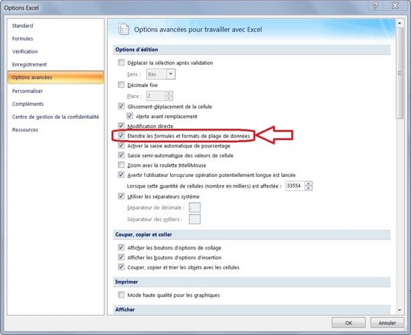411x335 pixels.
Task: Close the Options Excel dialog
Action: click(x=395, y=6)
